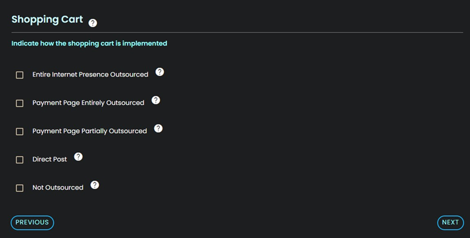The image size is (470, 238).
Task: Click question mark icon beside Not Outsourced
Action: tap(94, 185)
